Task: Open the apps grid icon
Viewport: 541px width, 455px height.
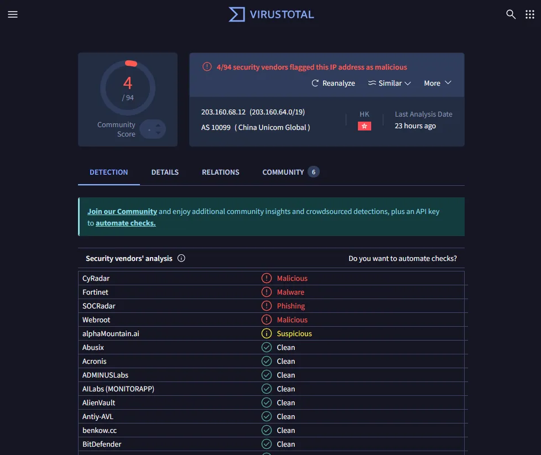Action: click(x=529, y=14)
